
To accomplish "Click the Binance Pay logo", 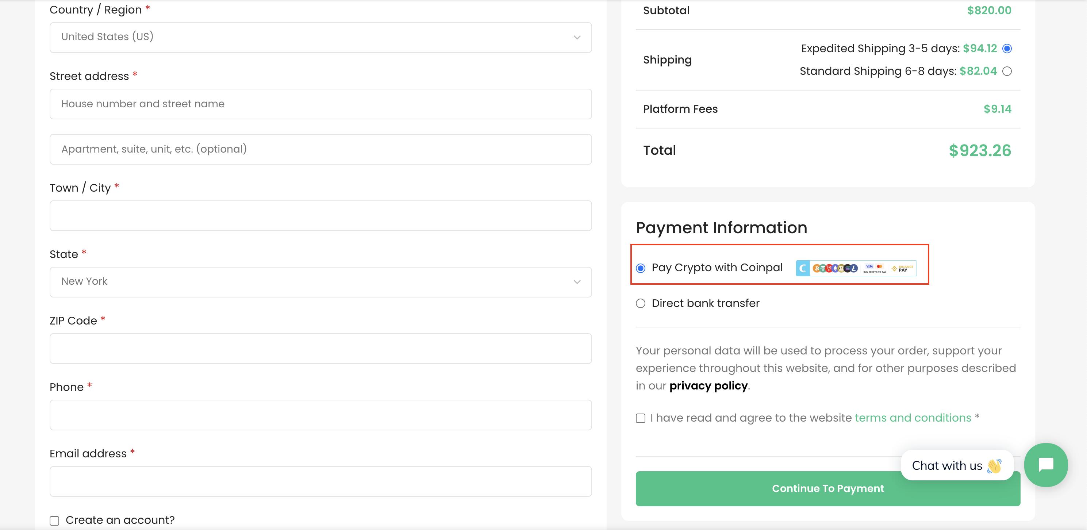I will [902, 268].
